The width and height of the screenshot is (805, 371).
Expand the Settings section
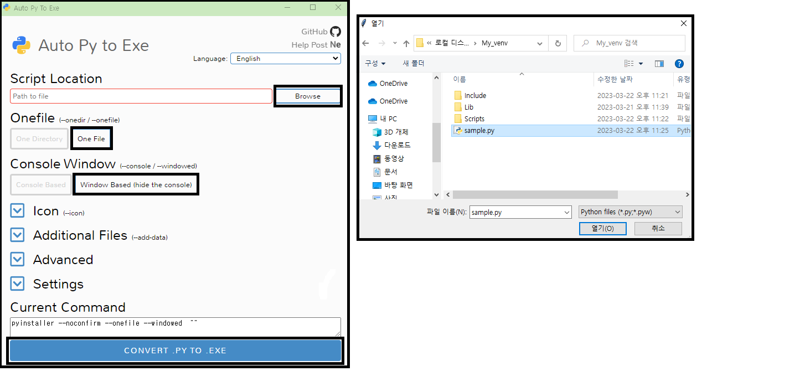tap(17, 284)
